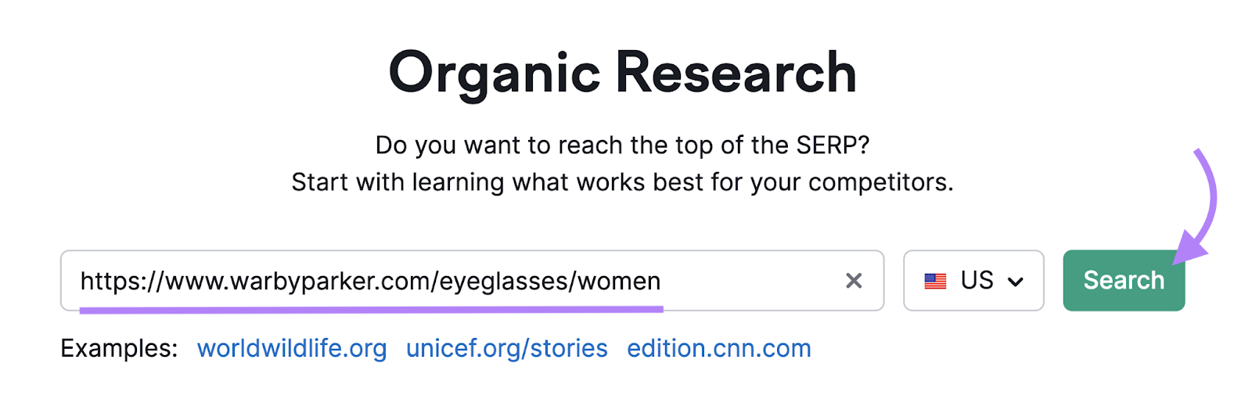1252x413 pixels.
Task: Select the edition.cnn.com example link
Action: click(718, 348)
